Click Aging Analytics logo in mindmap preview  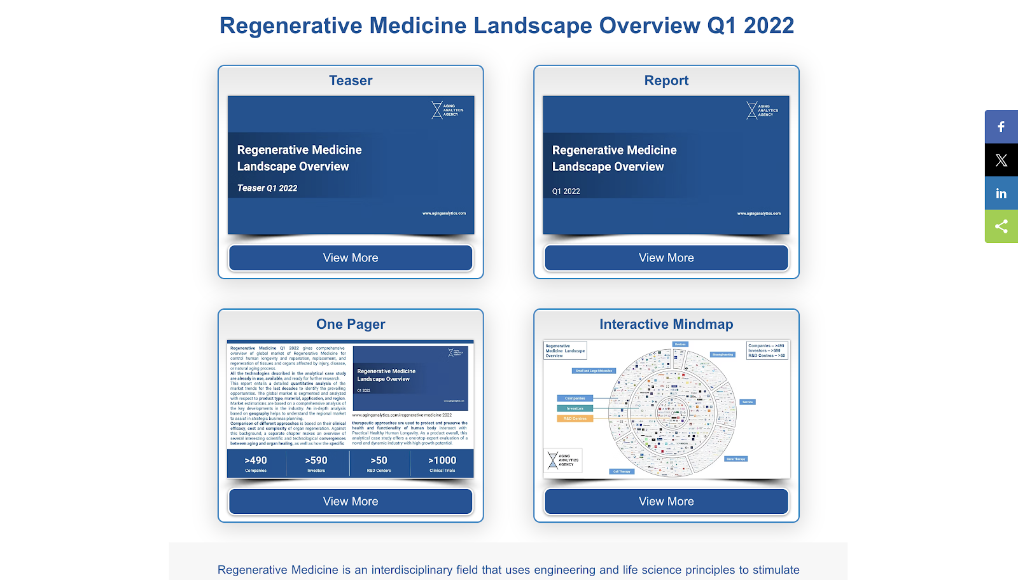[x=564, y=460]
